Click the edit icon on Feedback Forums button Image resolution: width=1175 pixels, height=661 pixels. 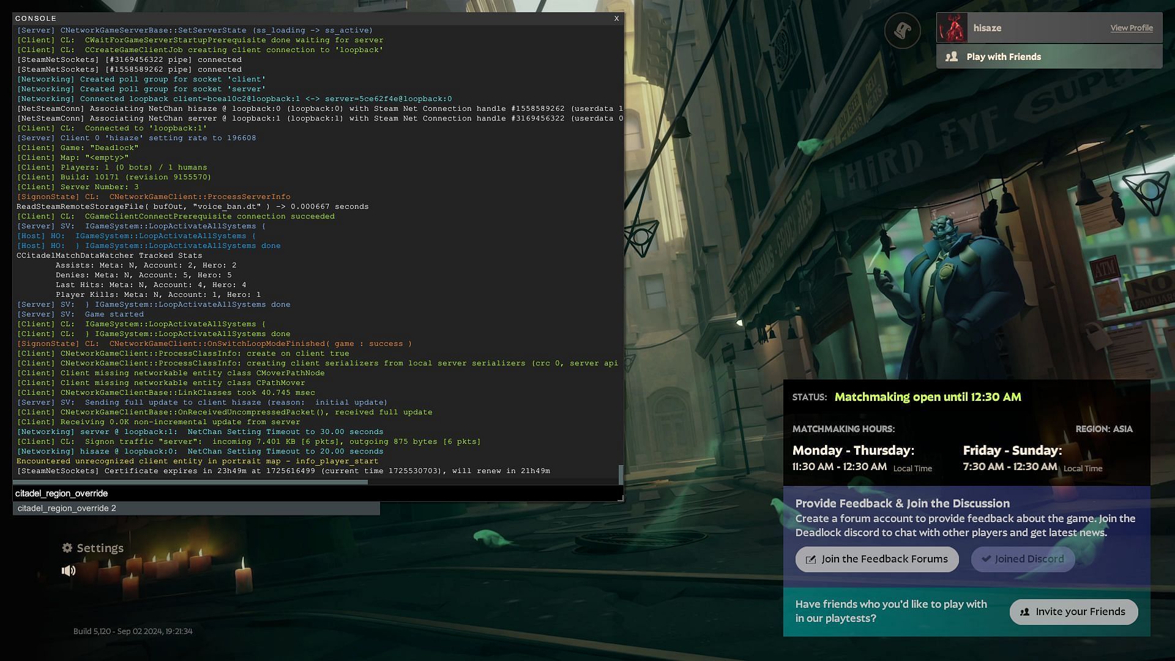click(811, 559)
